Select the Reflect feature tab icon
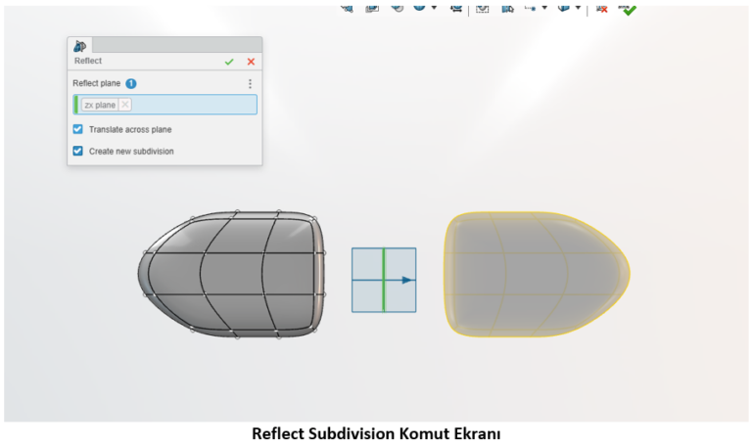Screen dimensions: 752x445 [79, 46]
